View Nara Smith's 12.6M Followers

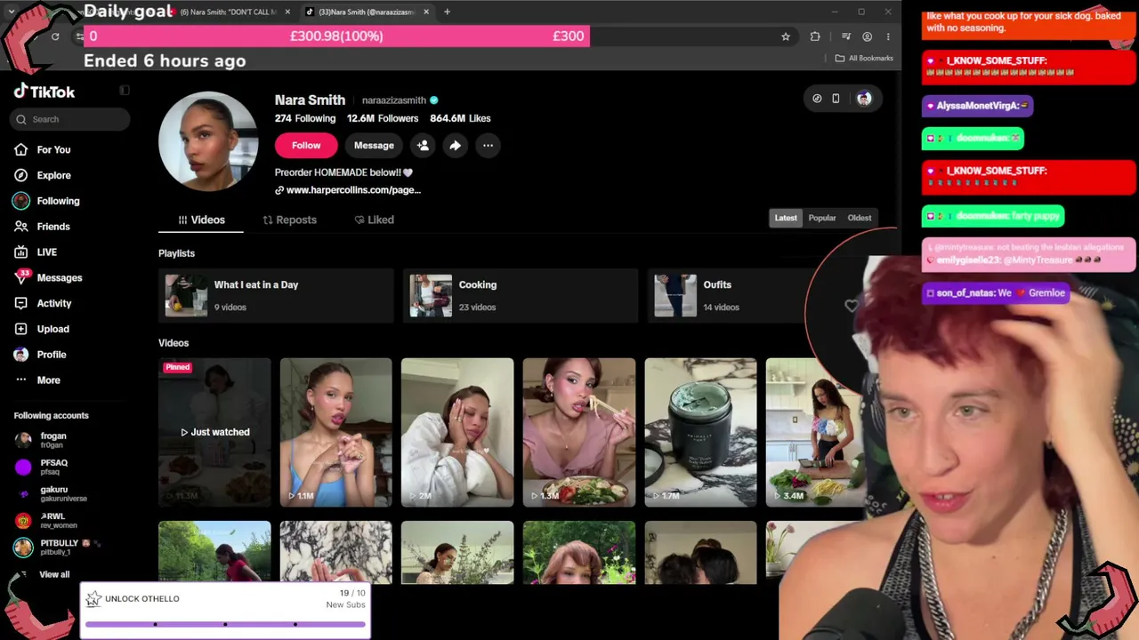tap(383, 118)
